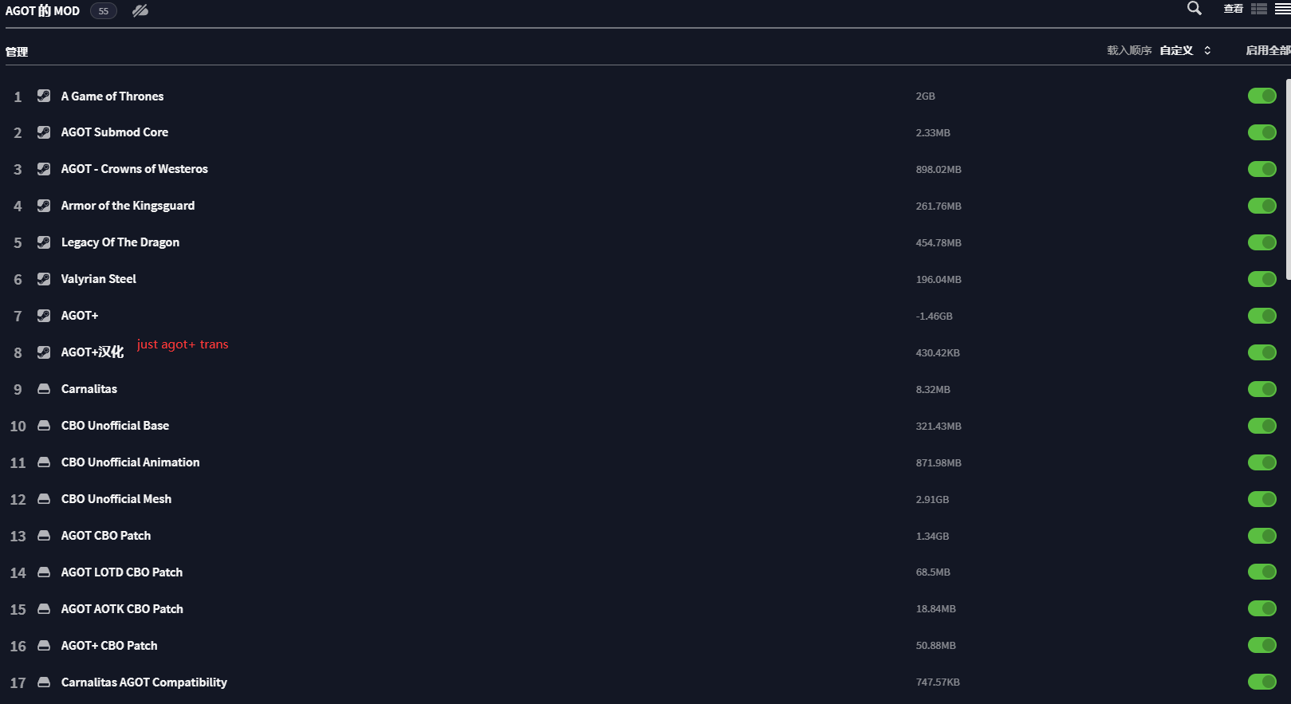The width and height of the screenshot is (1291, 704).
Task: Click Steam icon beside AGOT - Crowns of Westeros
Action: [44, 169]
